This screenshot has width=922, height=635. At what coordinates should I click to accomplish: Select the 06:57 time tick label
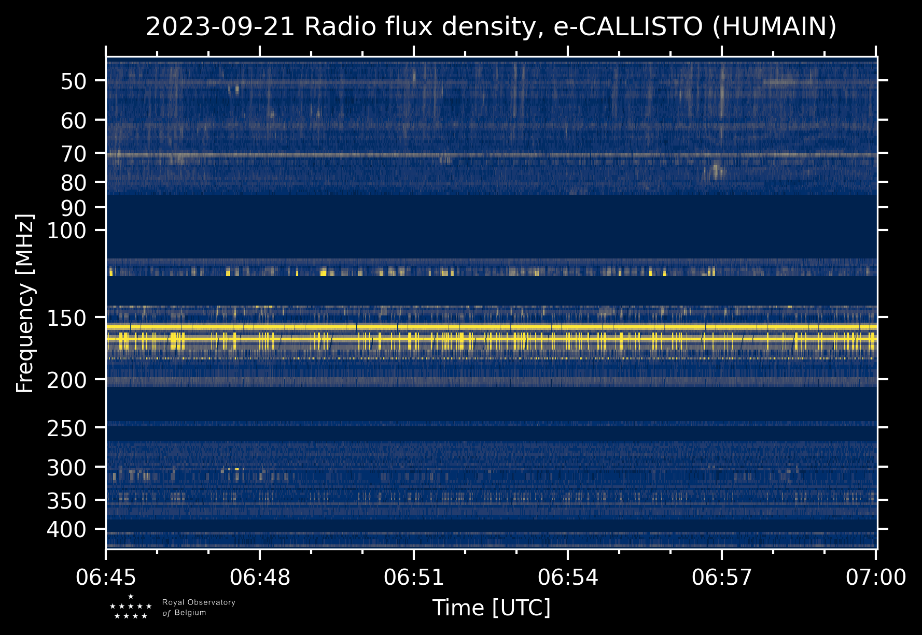pos(721,577)
